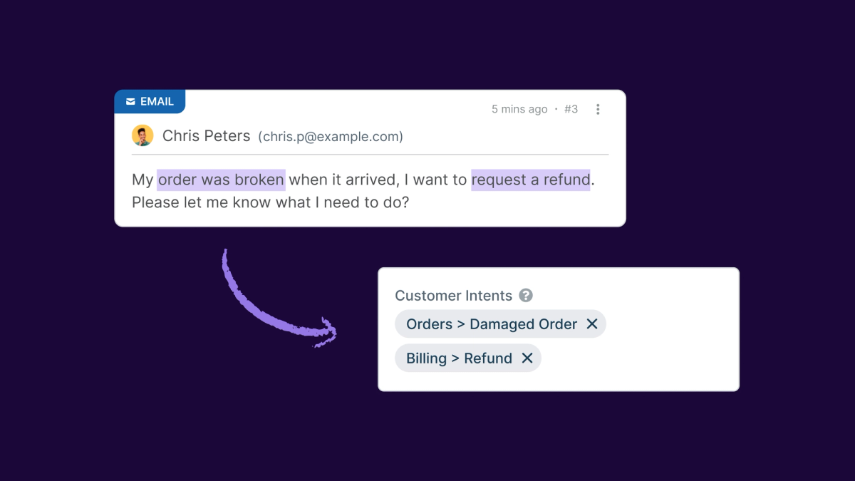The image size is (855, 481).
Task: Click the highlighted "order was broken" phrase
Action: 222,180
